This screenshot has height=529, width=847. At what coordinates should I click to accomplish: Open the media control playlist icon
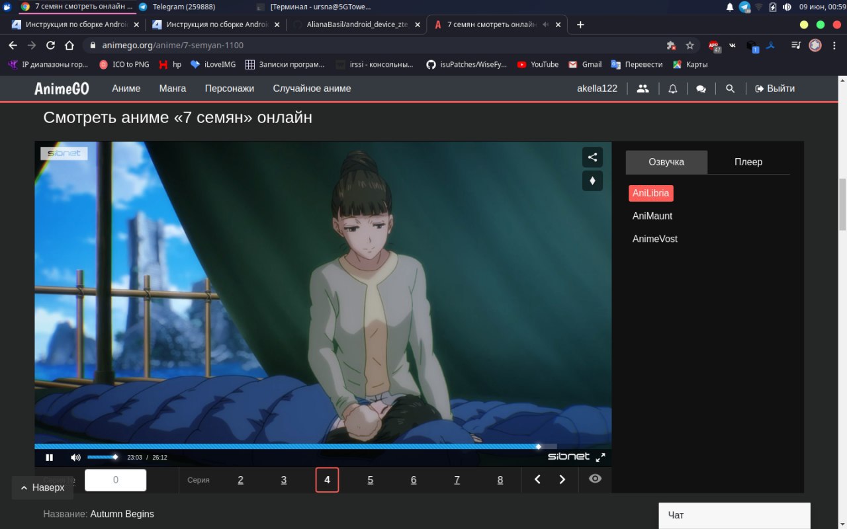point(796,46)
